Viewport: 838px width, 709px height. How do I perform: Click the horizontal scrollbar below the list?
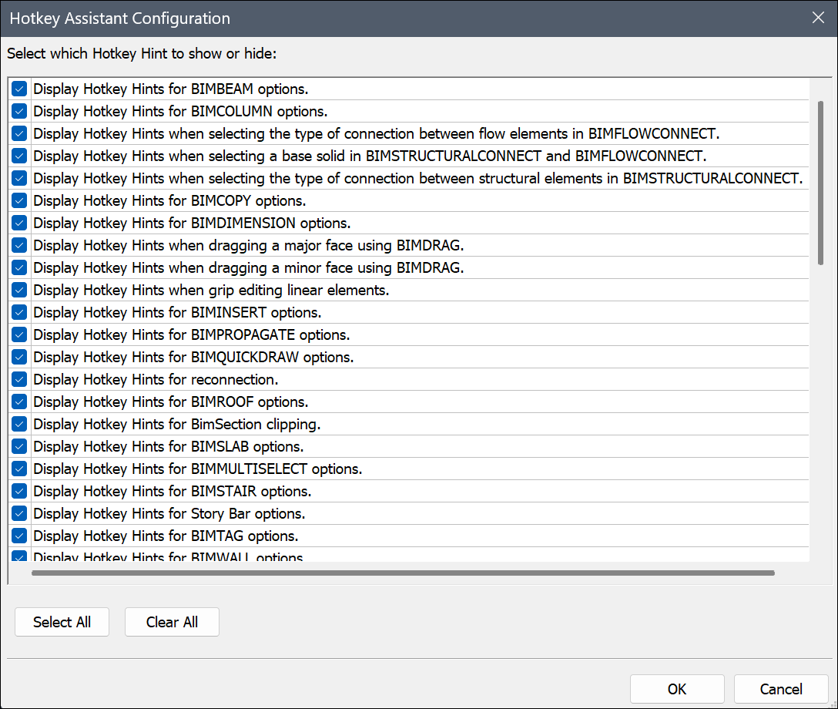(403, 573)
